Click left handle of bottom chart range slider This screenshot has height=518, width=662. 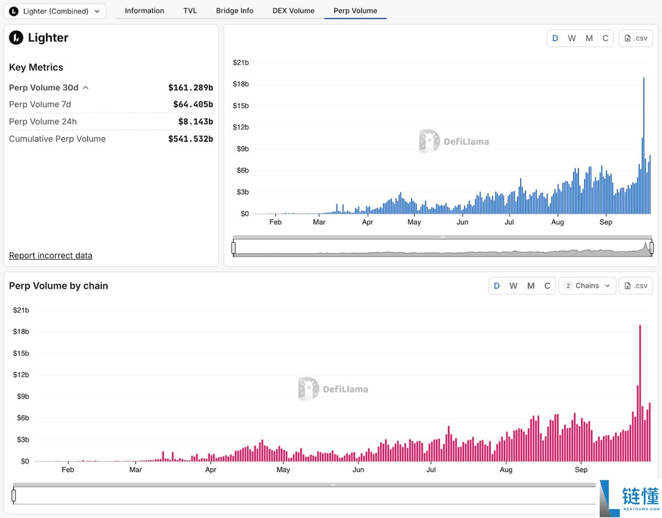coord(14,495)
